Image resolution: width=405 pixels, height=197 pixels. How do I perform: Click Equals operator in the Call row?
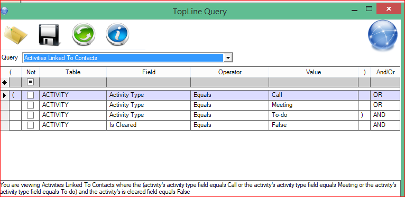click(x=229, y=95)
